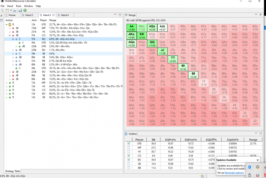Collapse the UTG 12k raise node

coord(6,24)
